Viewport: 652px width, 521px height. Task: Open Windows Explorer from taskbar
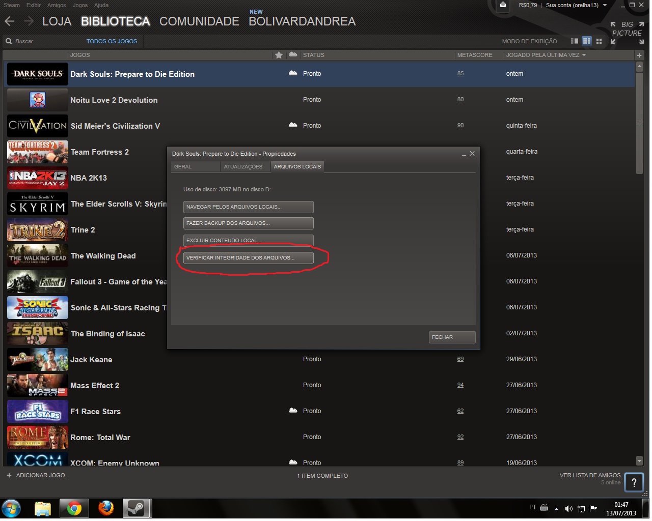pos(43,508)
